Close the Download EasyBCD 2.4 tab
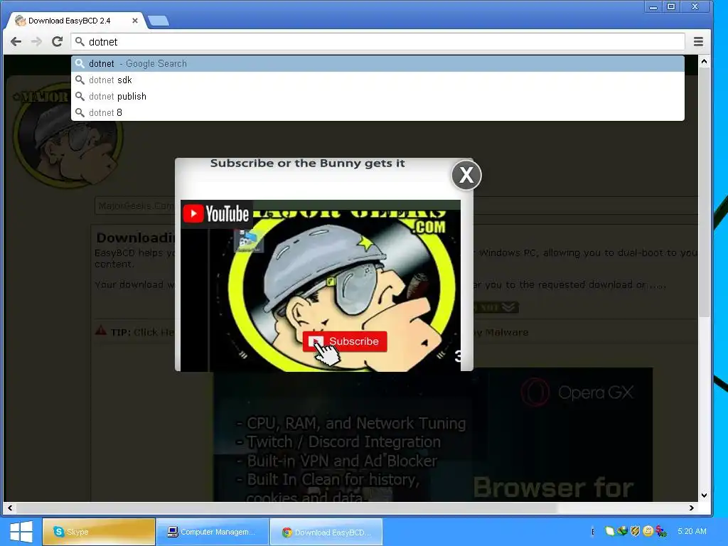The image size is (728, 546). [x=135, y=21]
